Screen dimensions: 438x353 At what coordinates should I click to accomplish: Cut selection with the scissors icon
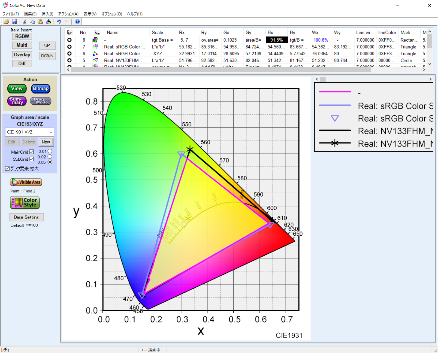coord(25,22)
